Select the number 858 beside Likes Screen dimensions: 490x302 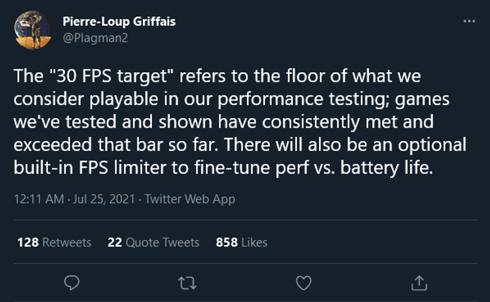pyautogui.click(x=226, y=242)
